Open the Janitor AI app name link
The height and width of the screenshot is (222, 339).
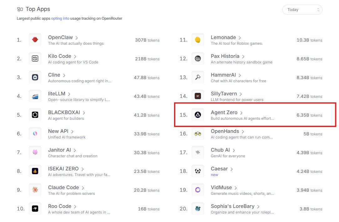click(59, 150)
